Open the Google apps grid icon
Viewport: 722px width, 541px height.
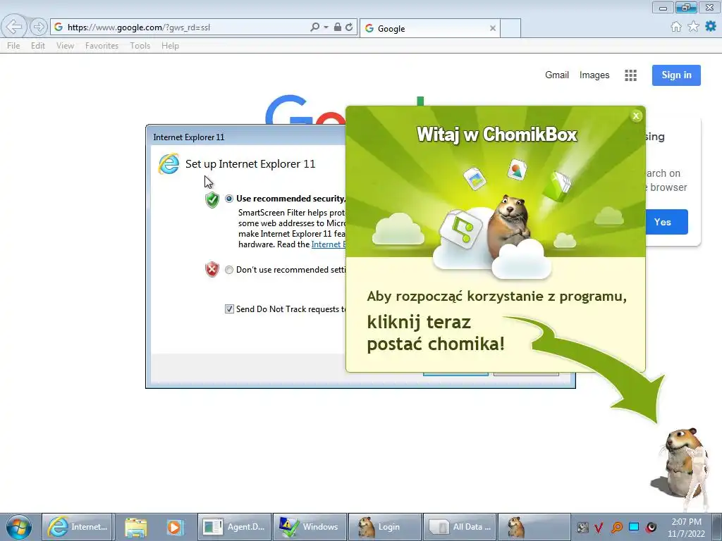tap(630, 75)
